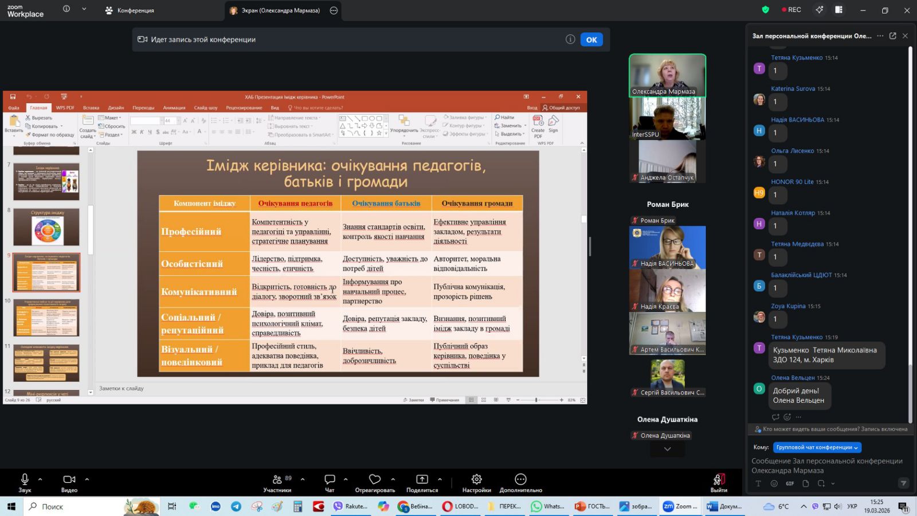Expand the video gallery down chevron
The image size is (917, 516).
pyautogui.click(x=667, y=449)
